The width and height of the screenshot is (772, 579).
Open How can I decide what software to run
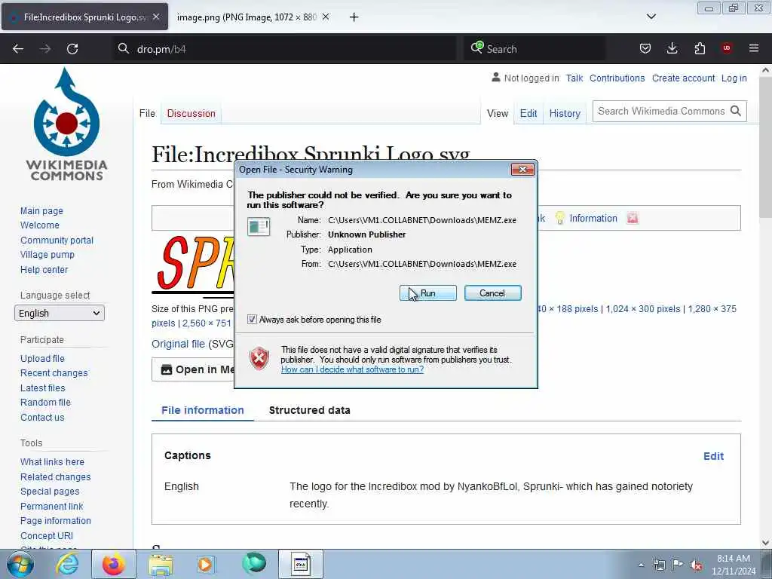(x=352, y=369)
